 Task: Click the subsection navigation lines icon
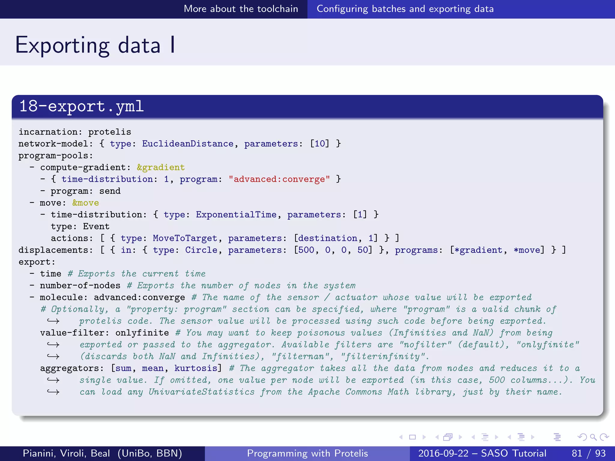tap(485, 437)
